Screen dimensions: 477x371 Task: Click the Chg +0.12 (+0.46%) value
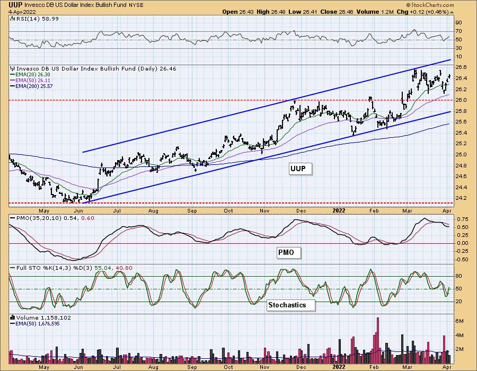point(423,12)
